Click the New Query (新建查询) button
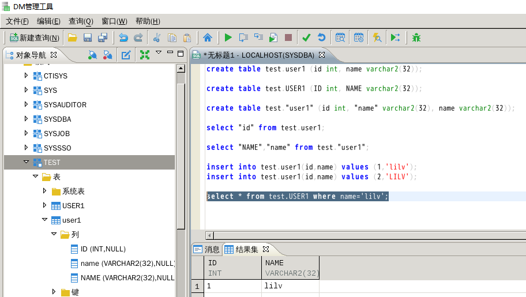Viewport: 526px width, 297px height. pos(34,37)
